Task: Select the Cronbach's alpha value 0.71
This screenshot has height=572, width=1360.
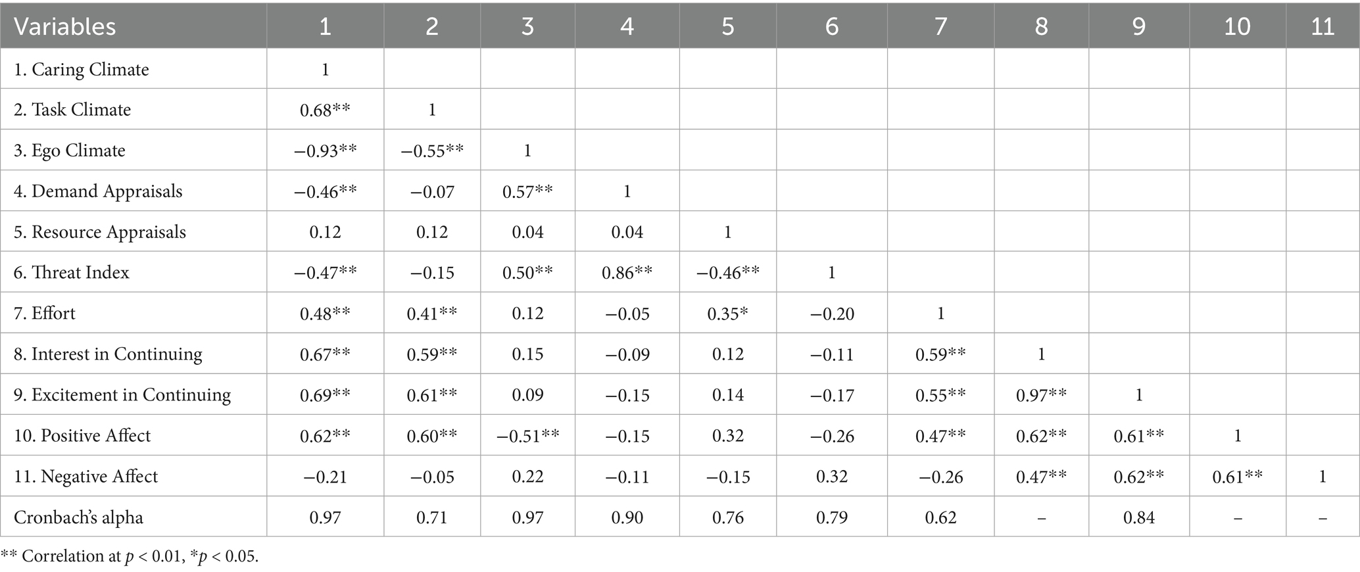Action: (x=431, y=517)
